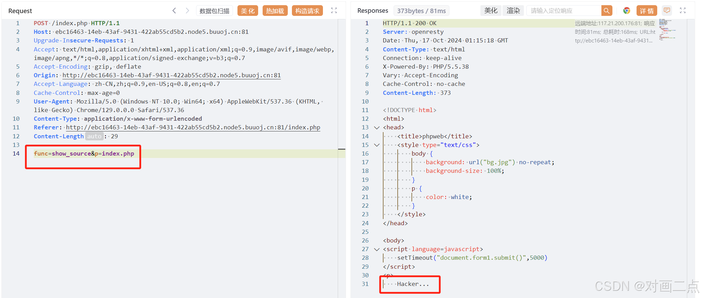
Task: Click the Accept-Encoding: gzip, deflate line
Action: [87, 67]
